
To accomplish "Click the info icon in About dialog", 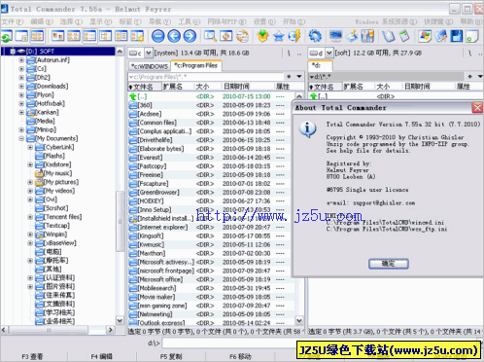I will click(307, 129).
